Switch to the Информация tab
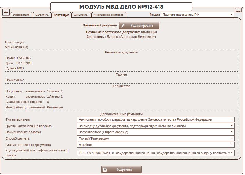This screenshot has width=245, height=175. [x=21, y=15]
